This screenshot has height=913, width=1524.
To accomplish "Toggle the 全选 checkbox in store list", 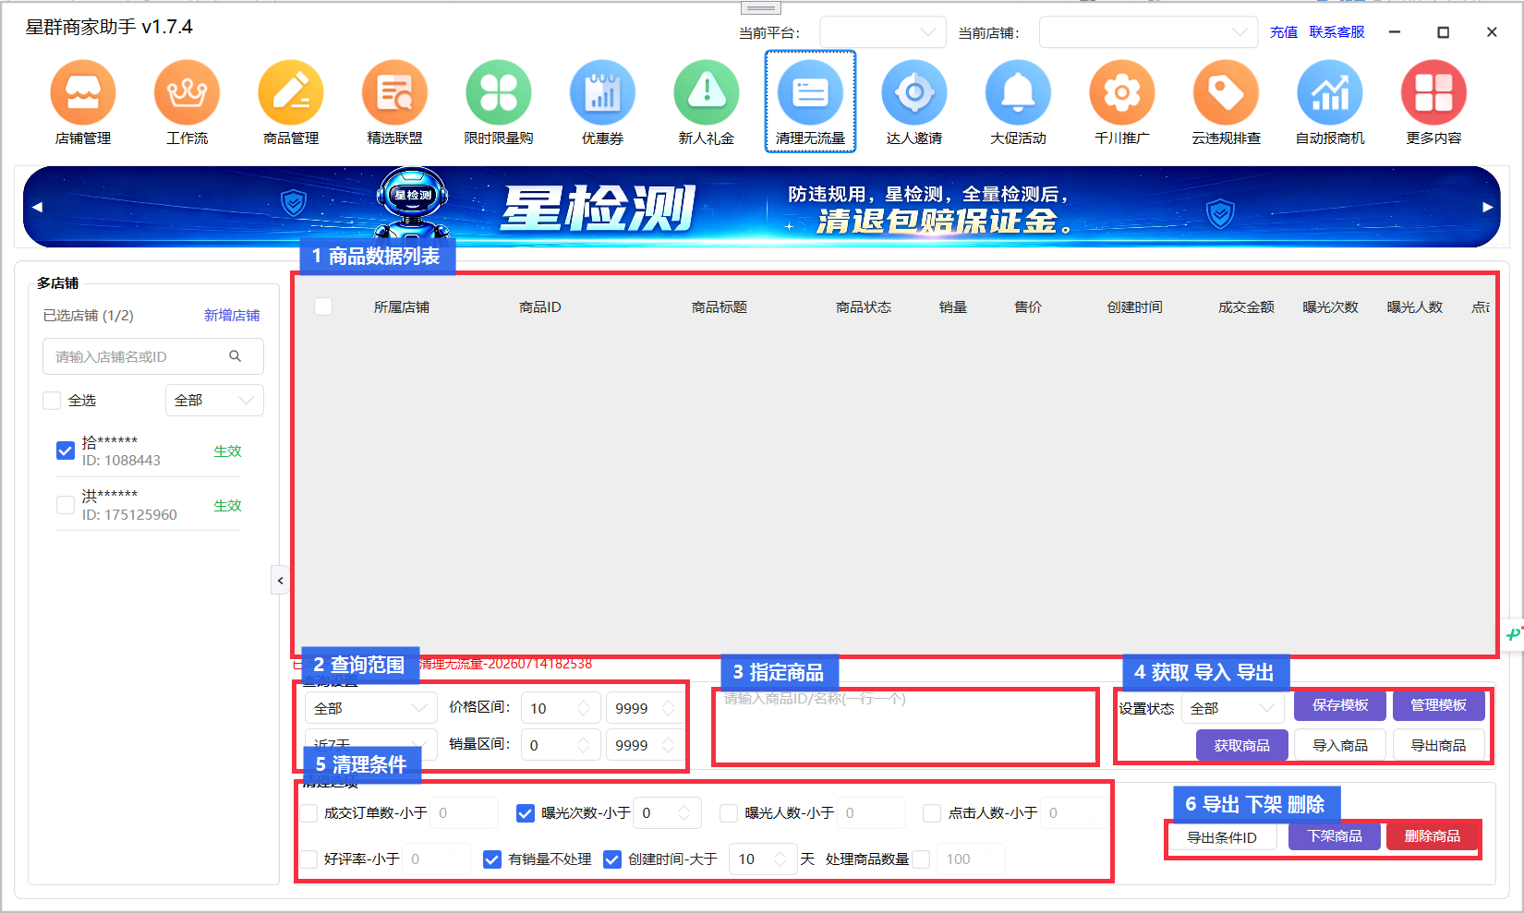I will (x=52, y=400).
